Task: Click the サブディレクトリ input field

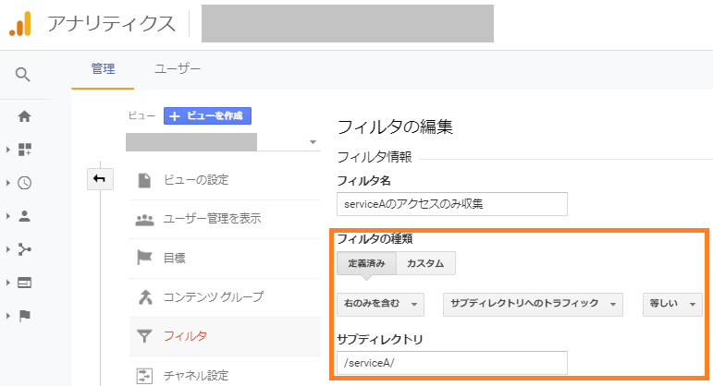Action: point(452,363)
